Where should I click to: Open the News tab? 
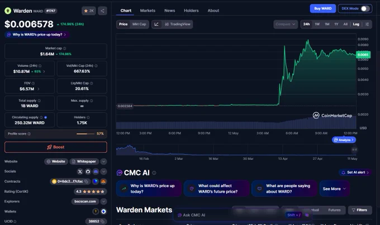tap(170, 11)
